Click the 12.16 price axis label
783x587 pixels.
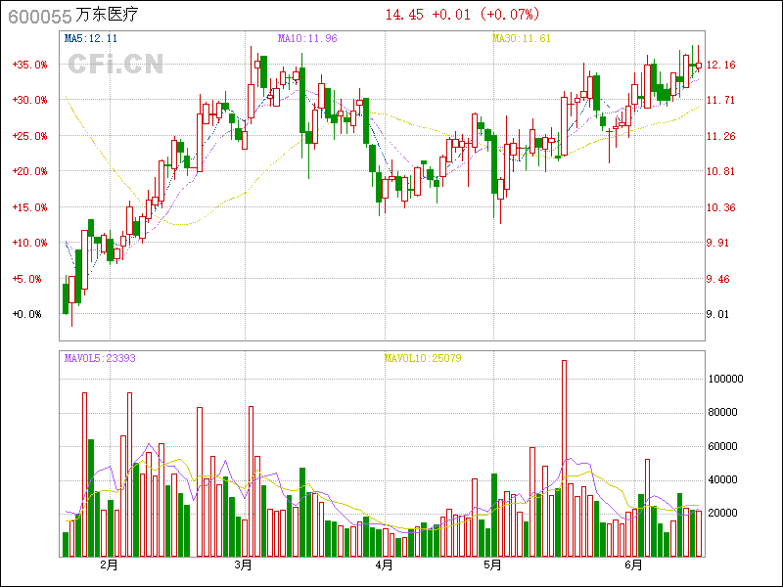(x=721, y=65)
